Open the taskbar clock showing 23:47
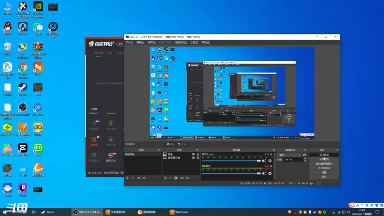Viewport: 384px width, 216px height. pyautogui.click(x=362, y=212)
